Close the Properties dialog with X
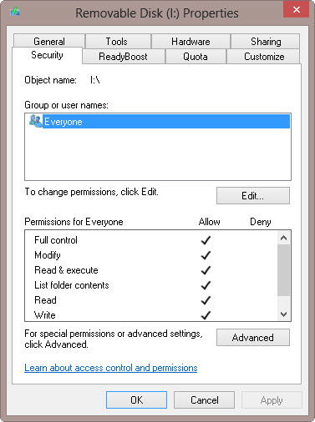The height and width of the screenshot is (422, 315). [x=296, y=10]
